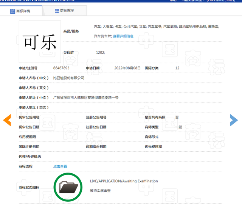The height and width of the screenshot is (204, 242).
Task: Click the 商标类型 value 一般
Action: [x=178, y=127]
